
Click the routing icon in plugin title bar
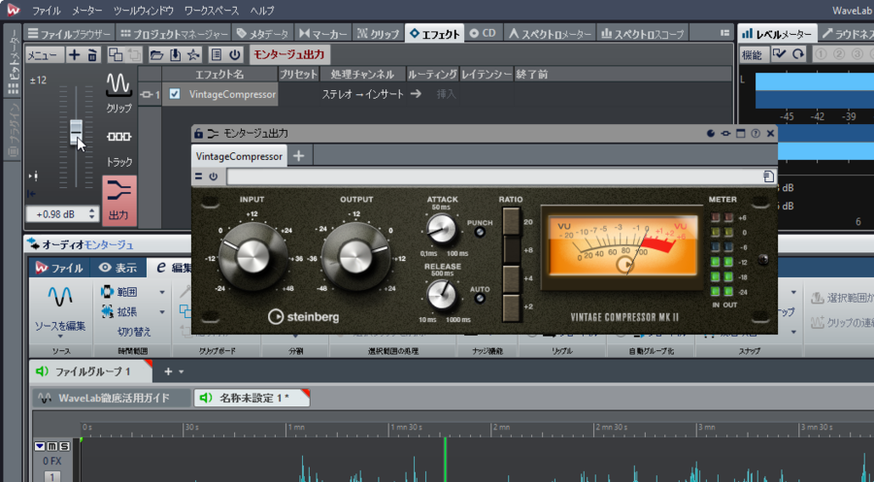pyautogui.click(x=725, y=134)
